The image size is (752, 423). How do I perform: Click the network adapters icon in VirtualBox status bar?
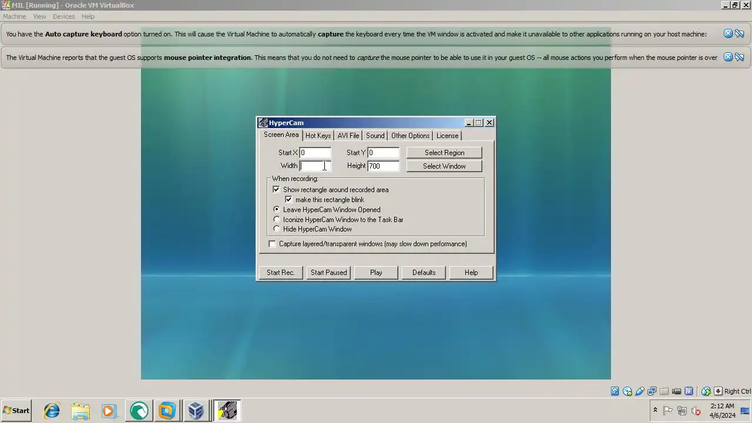click(652, 391)
